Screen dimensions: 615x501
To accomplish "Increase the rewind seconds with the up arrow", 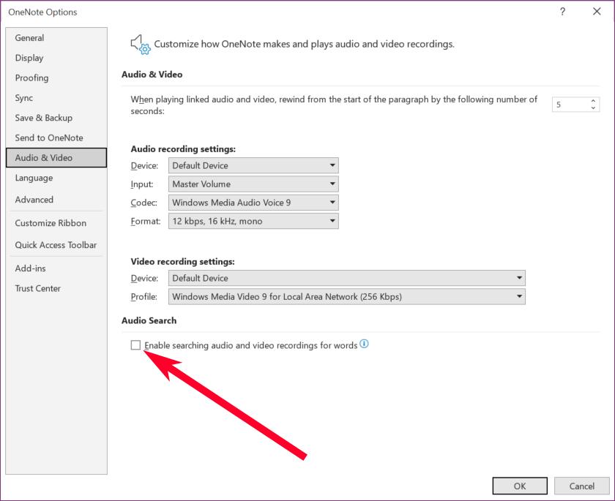I will click(x=593, y=101).
